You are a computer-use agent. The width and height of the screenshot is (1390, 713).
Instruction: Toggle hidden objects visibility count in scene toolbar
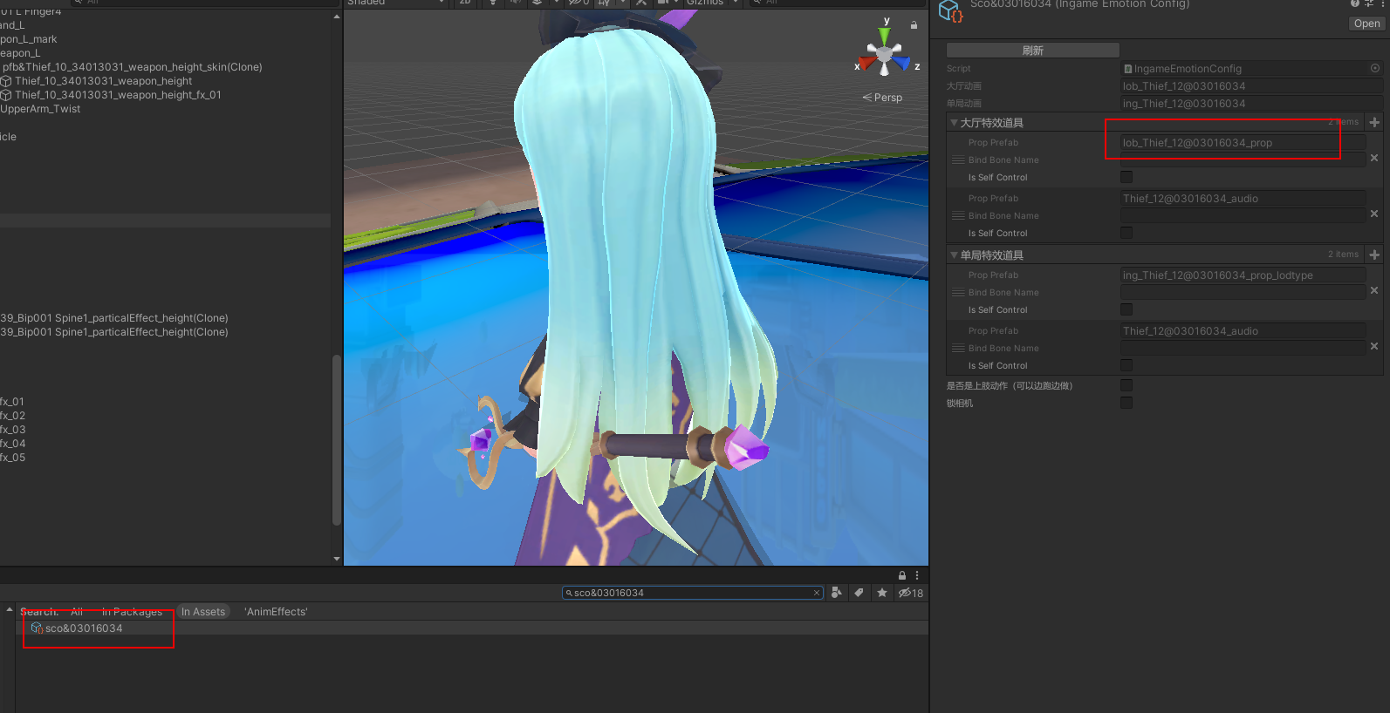coord(579,3)
